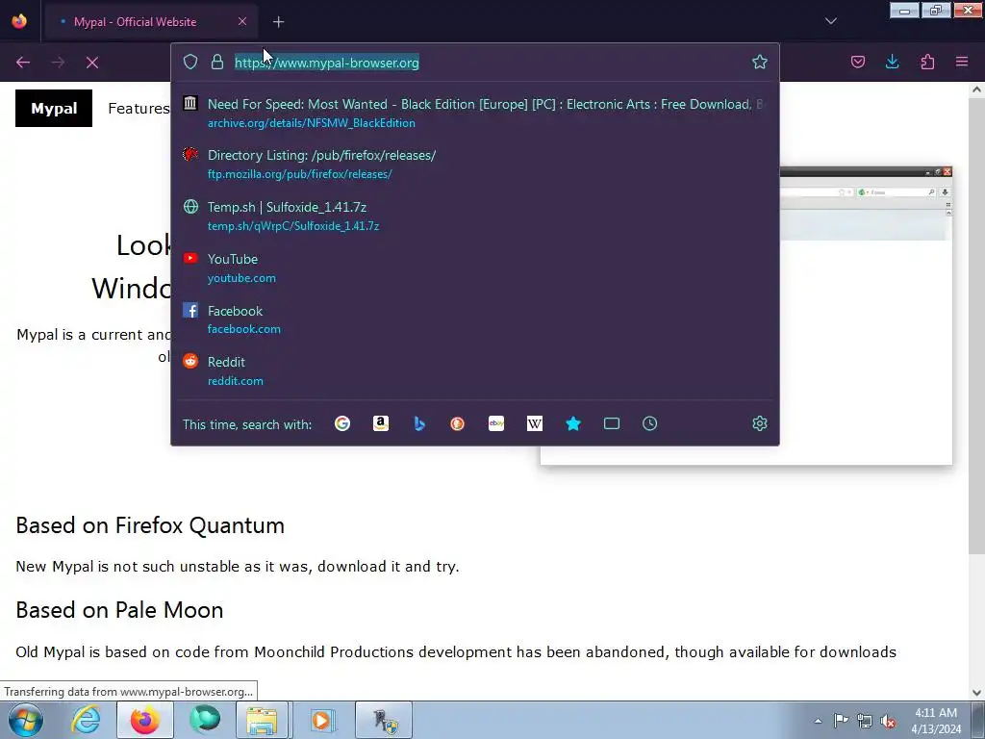This screenshot has height=739, width=985.
Task: Open the keys program taskbar icon
Action: [x=384, y=720]
